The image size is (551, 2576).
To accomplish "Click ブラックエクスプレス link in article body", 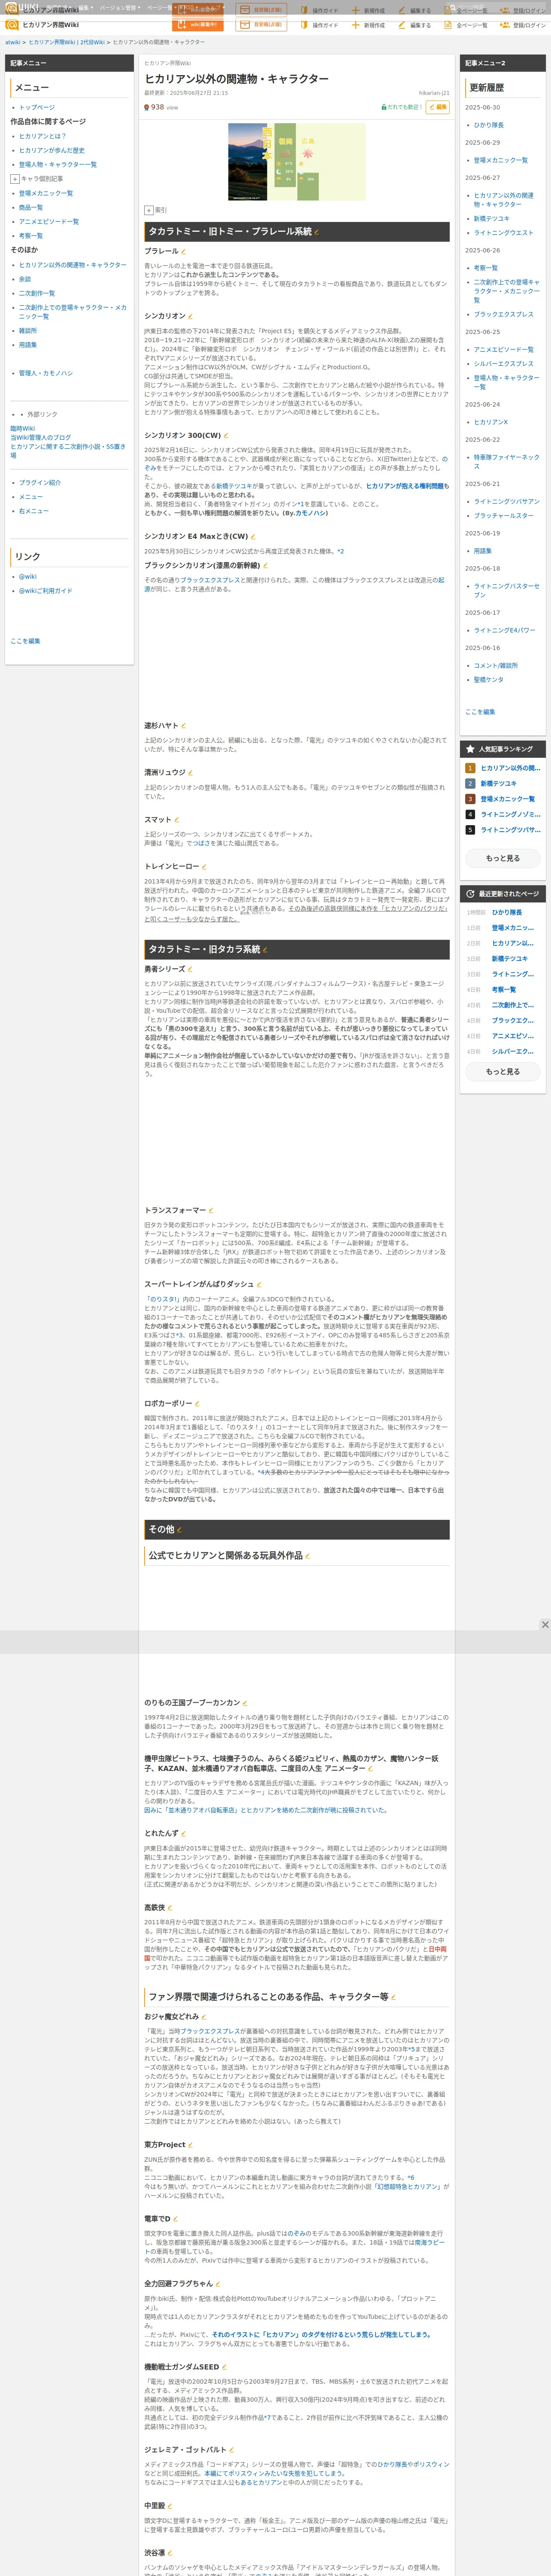I will [210, 580].
